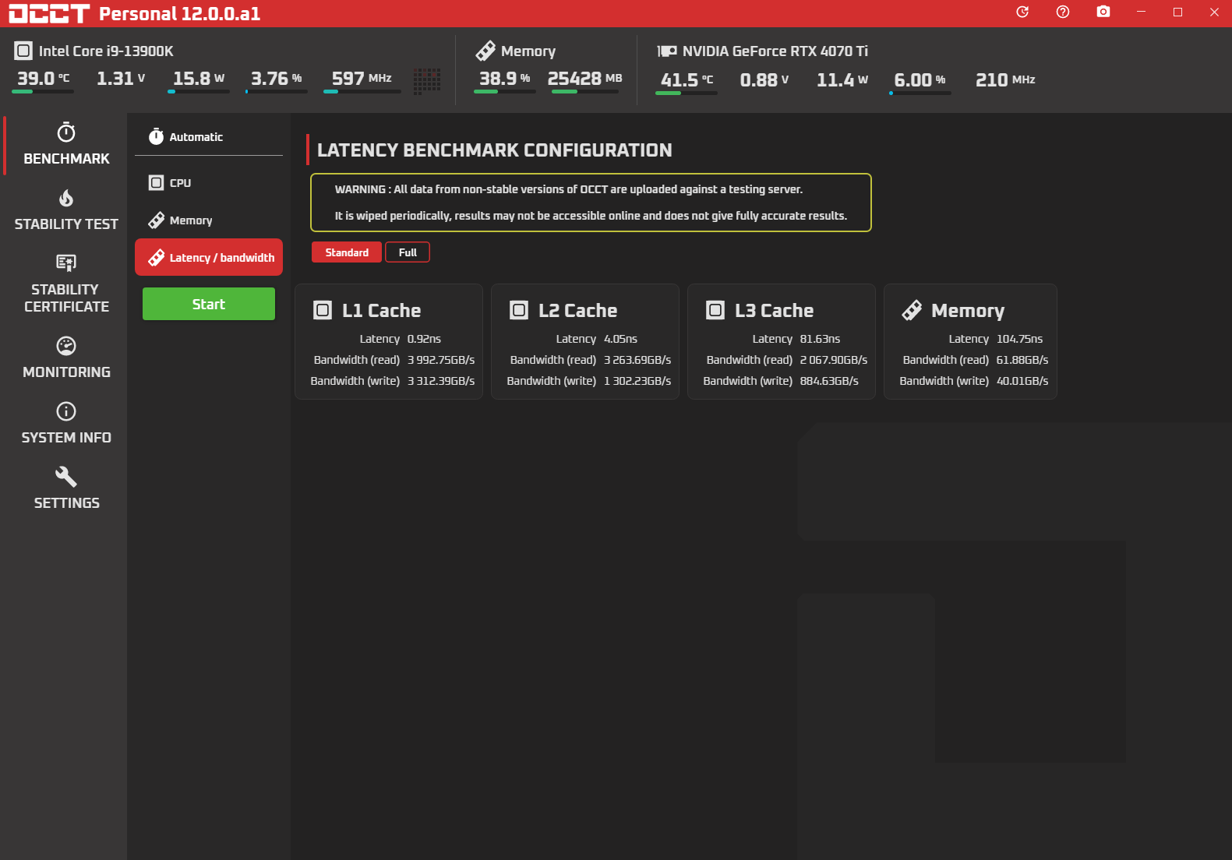Click the L1 Cache chip icon
This screenshot has width=1232, height=860.
click(323, 310)
